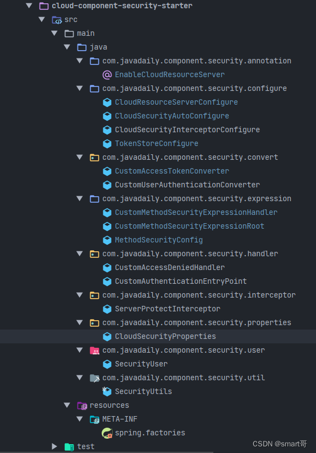Click the Spring icon of spring.factories
This screenshot has height=453, width=316.
click(x=107, y=433)
